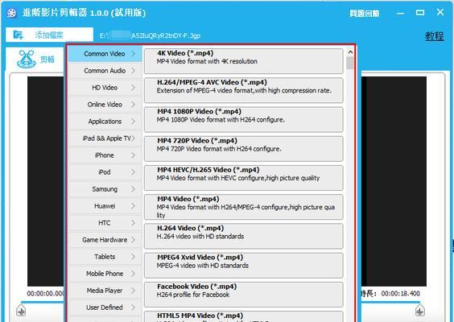Click the 添加檔案 add file button
The image size is (454, 322).
click(50, 35)
